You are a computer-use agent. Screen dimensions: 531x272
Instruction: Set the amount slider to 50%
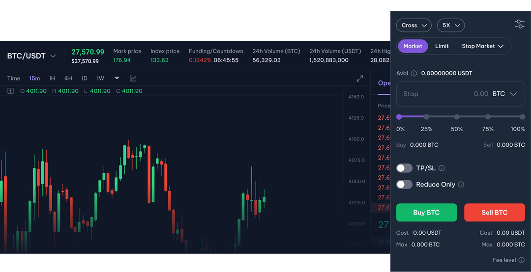pyautogui.click(x=457, y=117)
